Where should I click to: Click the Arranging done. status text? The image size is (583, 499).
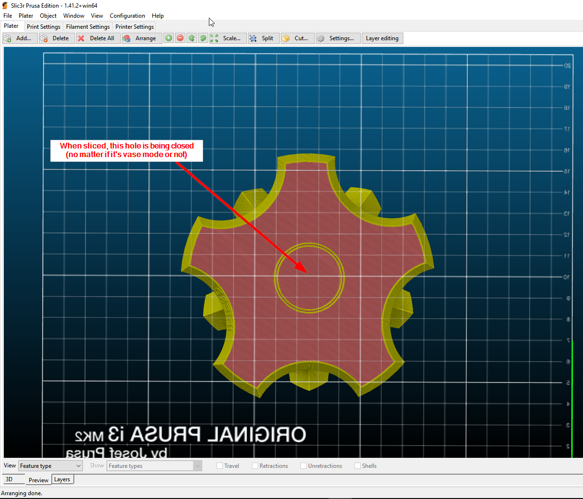tap(22, 493)
